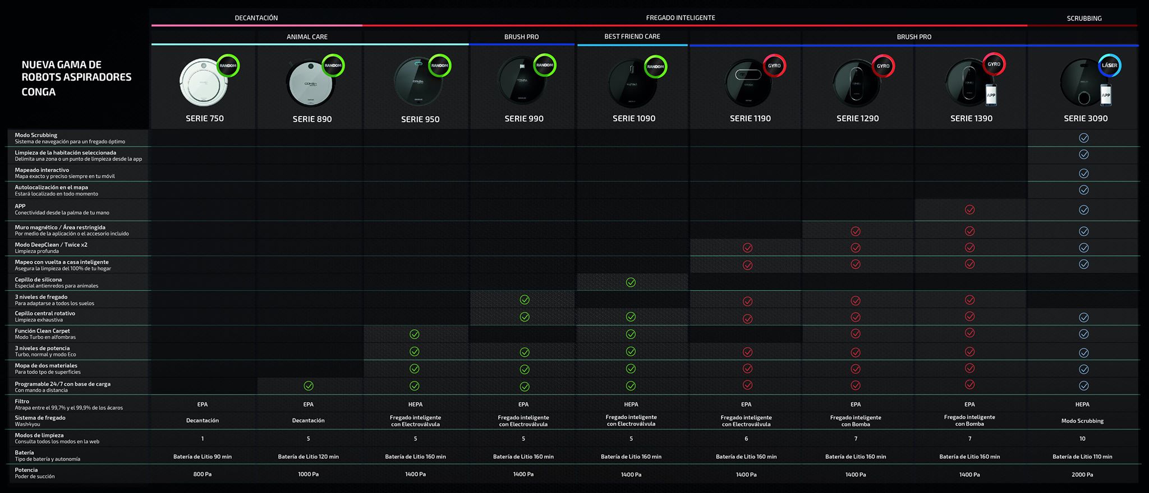Click the "SERIE 1090" label
The image size is (1149, 493).
click(634, 118)
